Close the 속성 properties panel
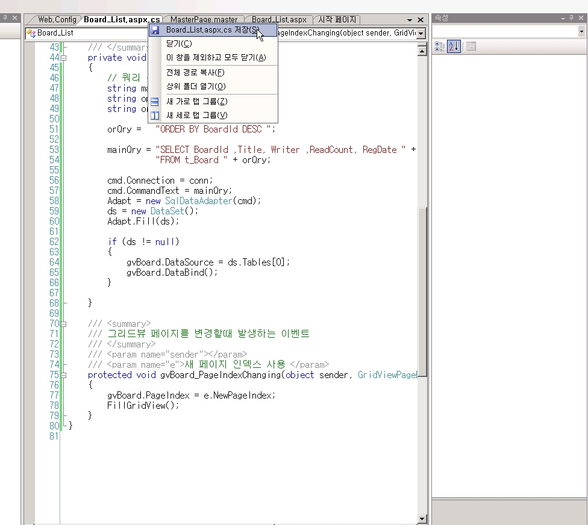This screenshot has width=588, height=525. point(581,17)
